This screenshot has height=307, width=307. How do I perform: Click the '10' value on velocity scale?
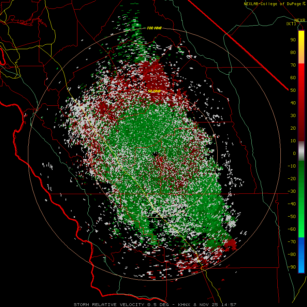[293, 141]
